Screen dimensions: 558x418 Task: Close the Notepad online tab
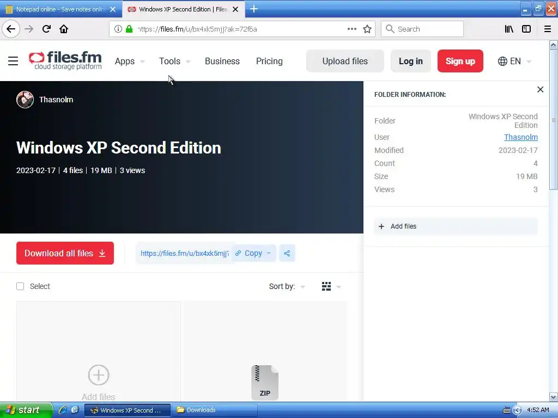pos(113,9)
